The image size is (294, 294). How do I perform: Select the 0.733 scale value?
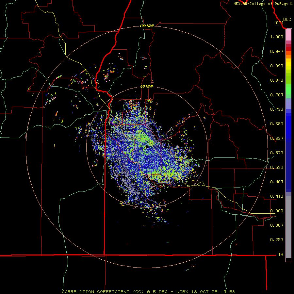[277, 109]
